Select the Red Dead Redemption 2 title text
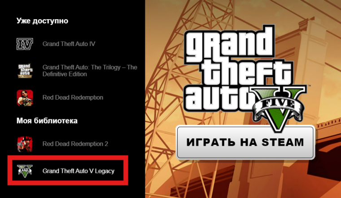Screen dimensions: 341x198 click(75, 144)
